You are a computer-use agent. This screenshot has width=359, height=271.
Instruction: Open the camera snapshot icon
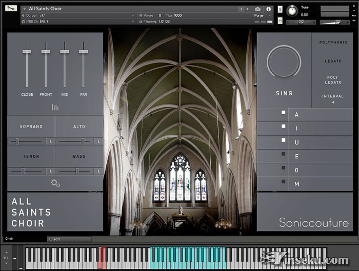tap(257, 9)
